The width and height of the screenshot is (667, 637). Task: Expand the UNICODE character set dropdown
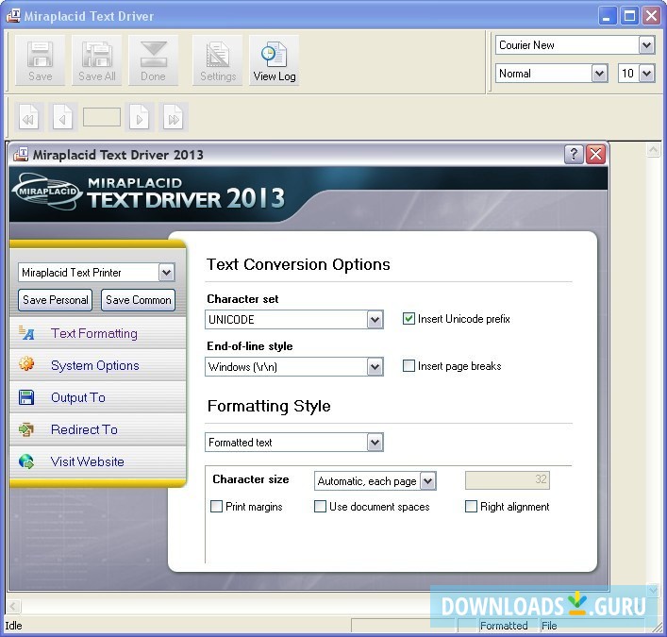coord(375,320)
